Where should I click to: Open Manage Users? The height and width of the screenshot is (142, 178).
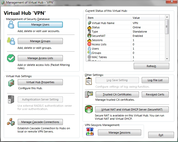click(x=40, y=25)
